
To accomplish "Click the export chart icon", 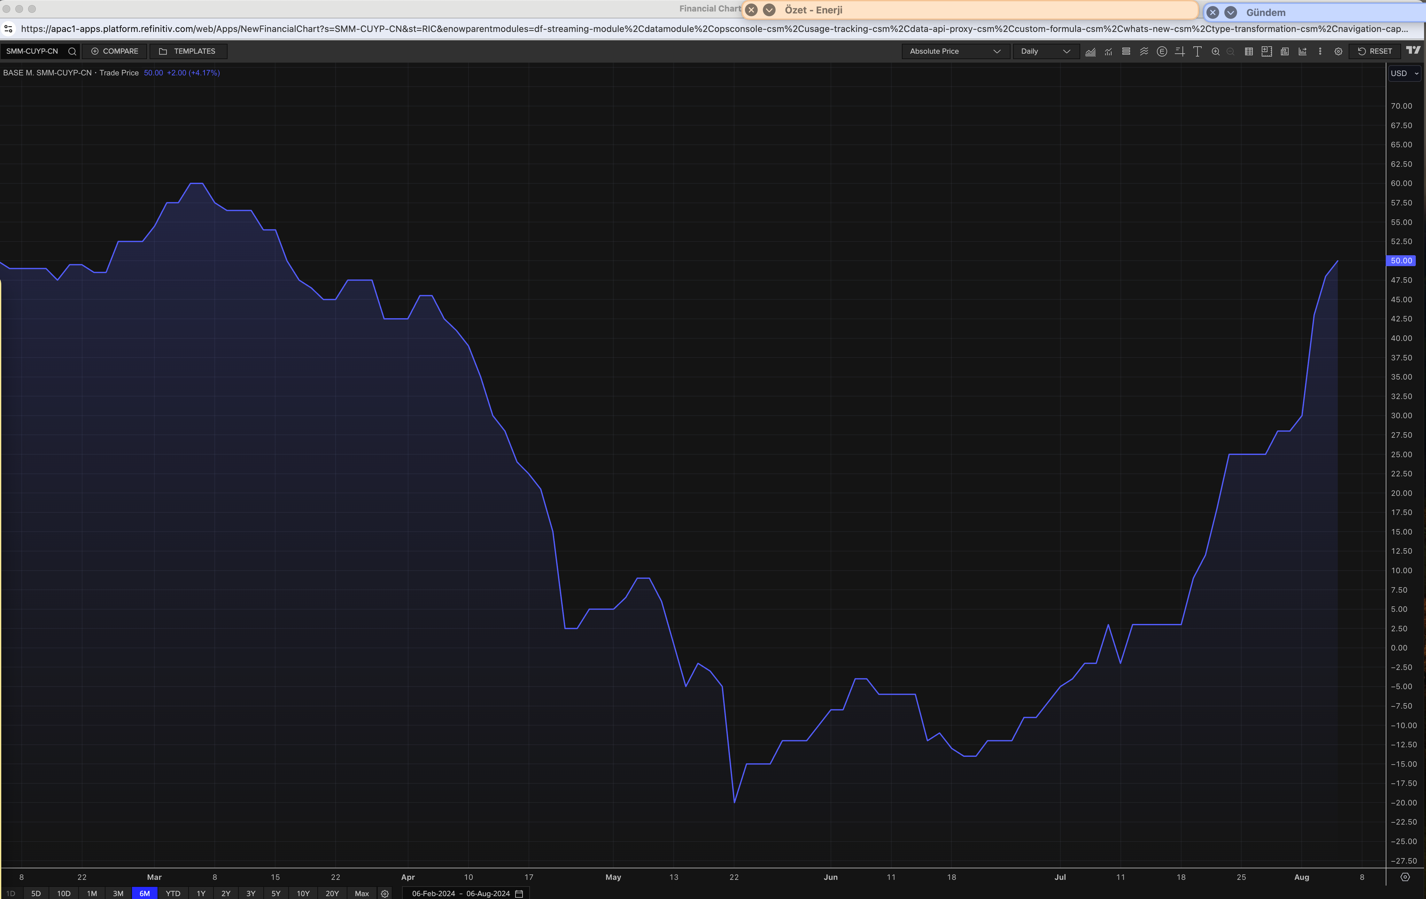I will pyautogui.click(x=1302, y=51).
